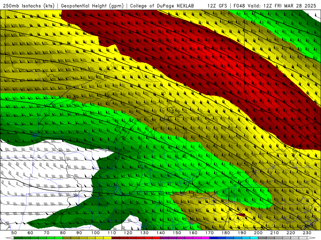Click the 110 value on the legend
This screenshot has width=321, height=240.
(112, 233)
